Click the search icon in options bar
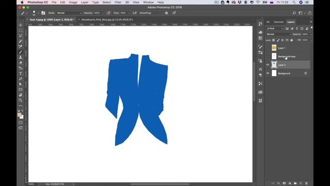Screen dimensions: 330x186 [294, 13]
